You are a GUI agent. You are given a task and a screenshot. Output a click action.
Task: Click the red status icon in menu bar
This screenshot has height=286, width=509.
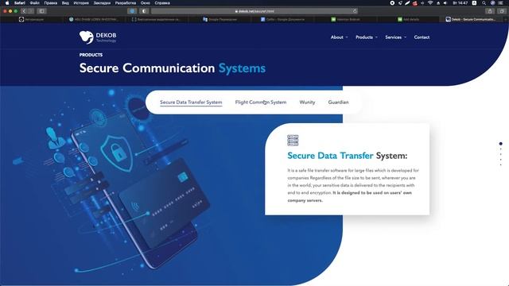click(415, 3)
